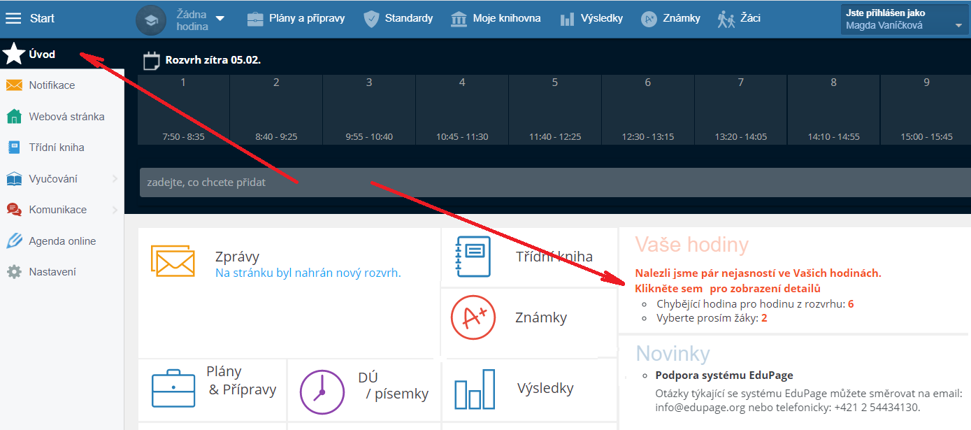Select timetable period 7 at 13:20 - 14:05
Image resolution: width=971 pixels, height=430 pixels.
(741, 110)
